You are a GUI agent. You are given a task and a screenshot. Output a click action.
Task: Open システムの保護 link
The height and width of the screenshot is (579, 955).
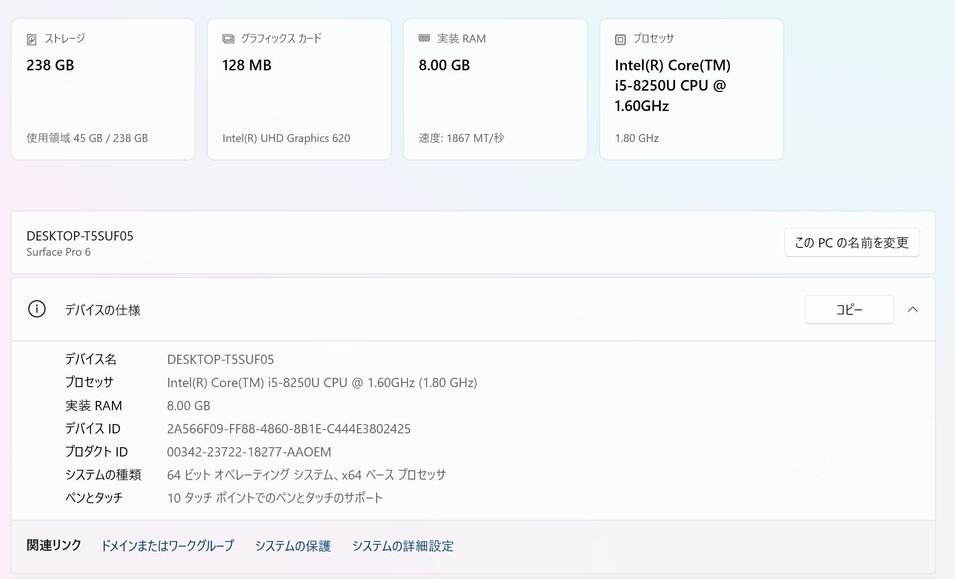(x=293, y=546)
